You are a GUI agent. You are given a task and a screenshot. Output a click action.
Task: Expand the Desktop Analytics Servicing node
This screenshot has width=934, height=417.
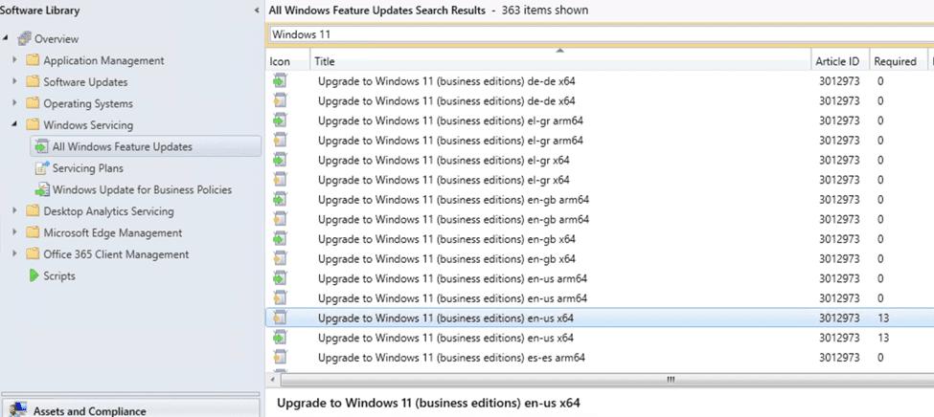[x=14, y=211]
